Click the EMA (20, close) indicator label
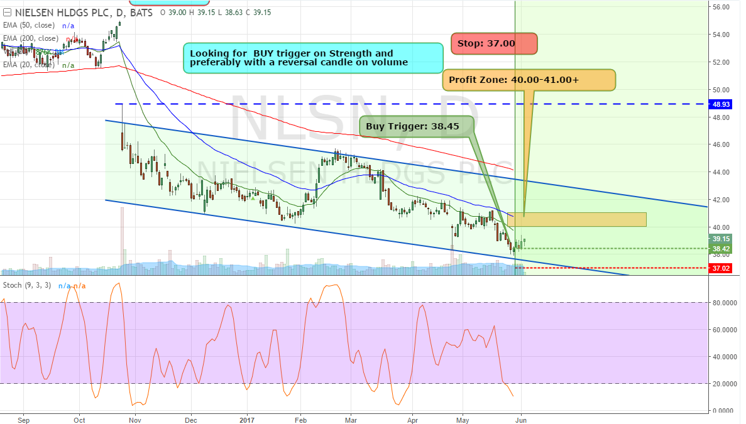746x424 pixels. coord(28,65)
